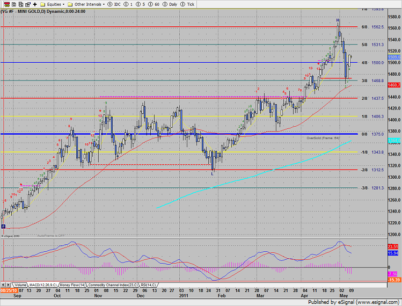Click the save-layout toolbar icon

28,4
